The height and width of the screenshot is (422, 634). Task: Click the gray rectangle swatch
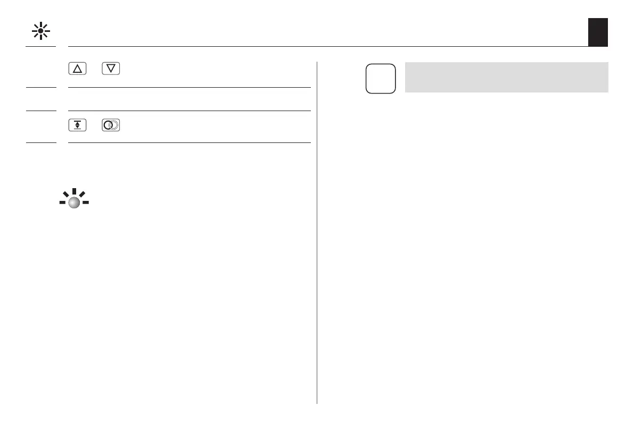click(506, 77)
